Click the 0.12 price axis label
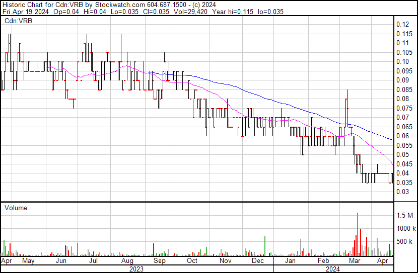 (x=402, y=25)
